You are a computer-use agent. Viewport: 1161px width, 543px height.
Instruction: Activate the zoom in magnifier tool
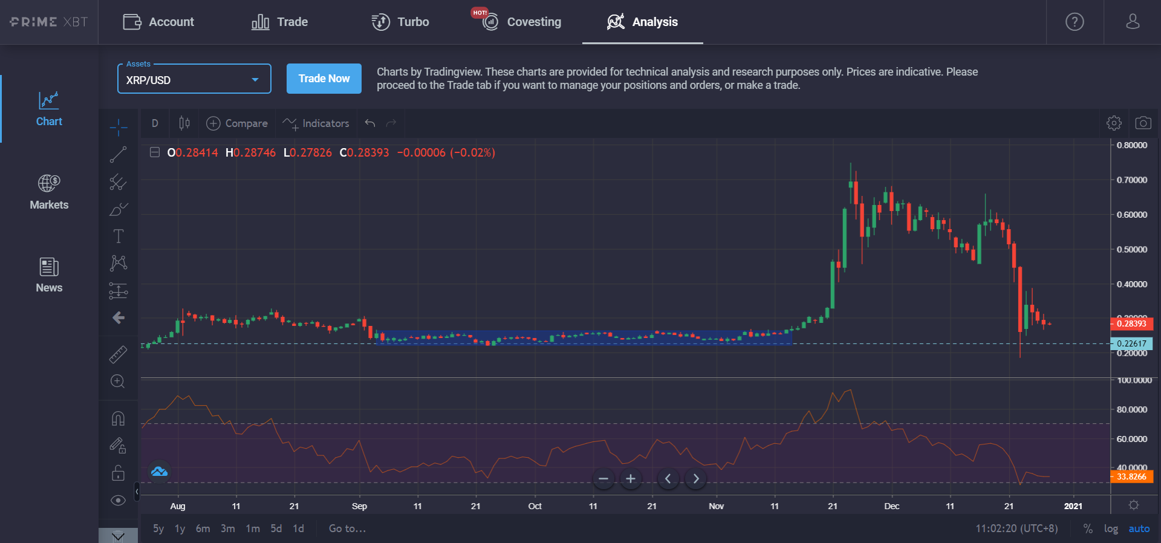tap(118, 382)
